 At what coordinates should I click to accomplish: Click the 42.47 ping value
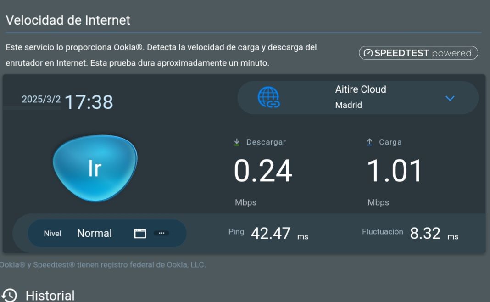coord(271,234)
